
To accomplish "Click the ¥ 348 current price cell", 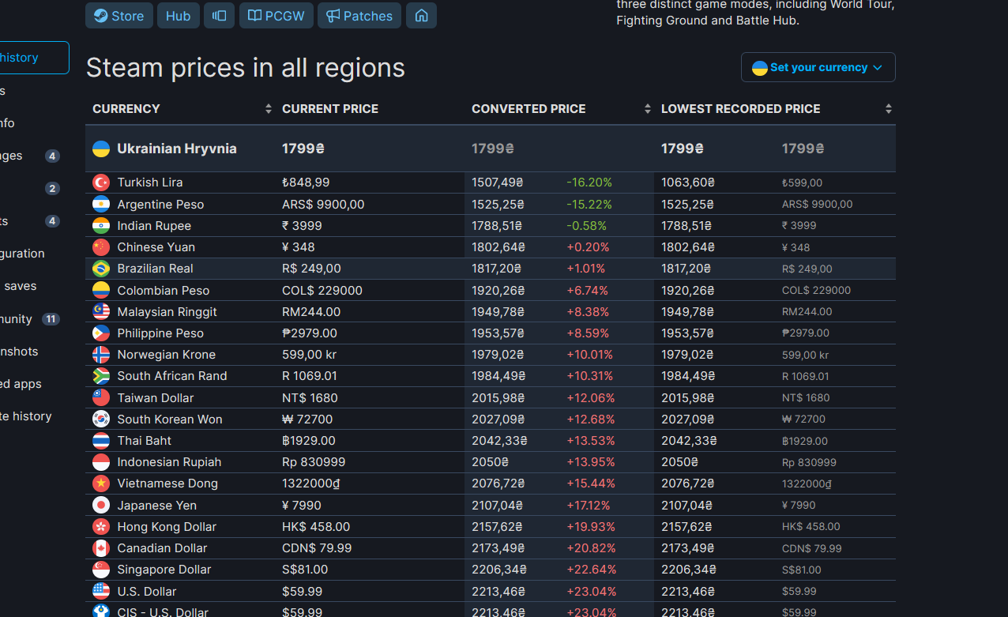I will [299, 246].
